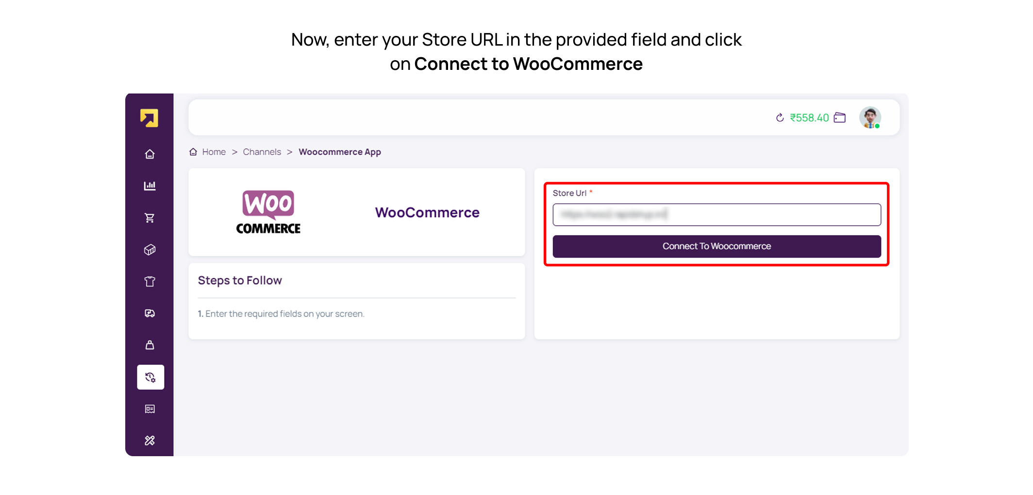Image resolution: width=1033 pixels, height=495 pixels.
Task: Select the t-shirt icon in sidebar
Action: coord(150,281)
